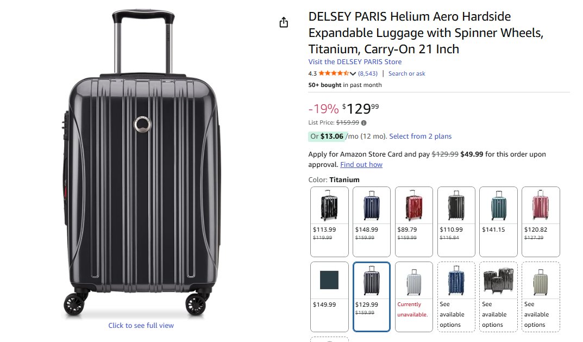Open Select from 2 plans link
The height and width of the screenshot is (342, 583).
click(420, 136)
